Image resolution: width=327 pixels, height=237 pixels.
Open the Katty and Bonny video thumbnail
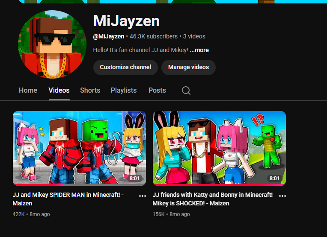pyautogui.click(x=219, y=148)
